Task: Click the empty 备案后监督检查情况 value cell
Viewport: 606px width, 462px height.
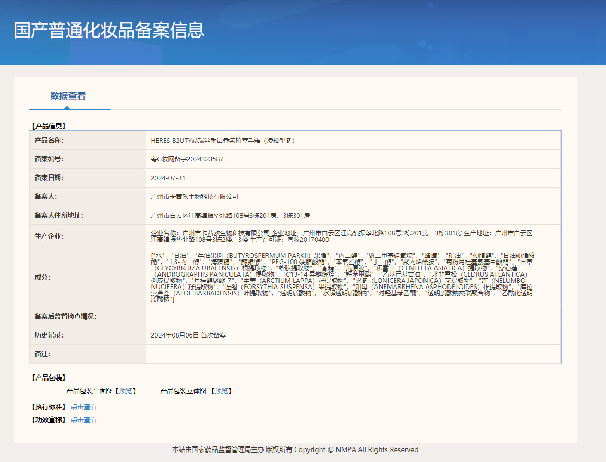Action: [x=353, y=317]
